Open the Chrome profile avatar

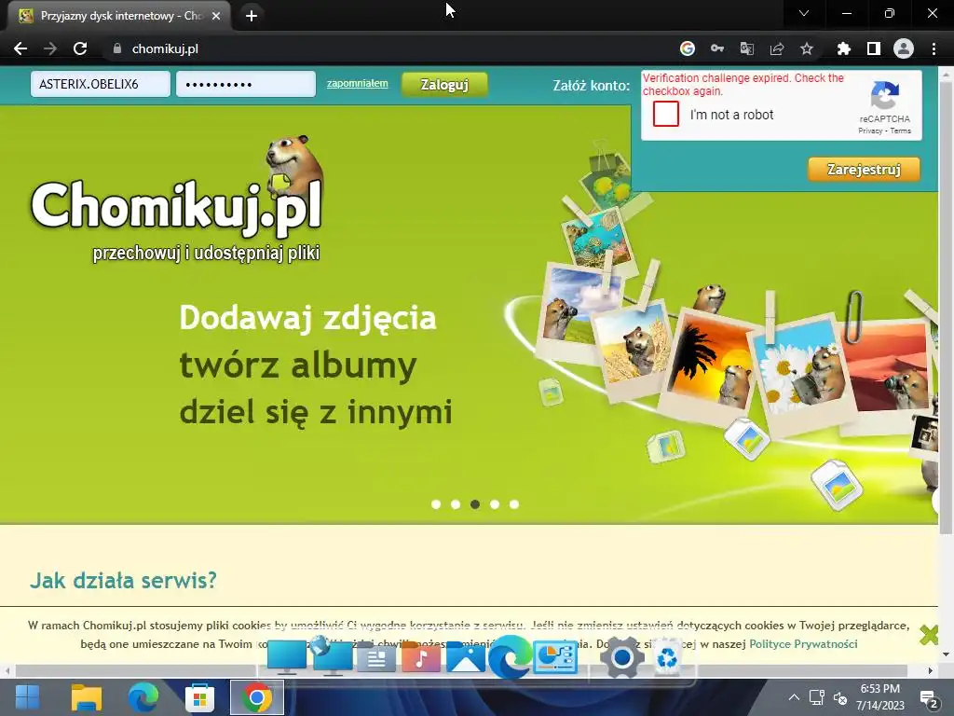(904, 48)
